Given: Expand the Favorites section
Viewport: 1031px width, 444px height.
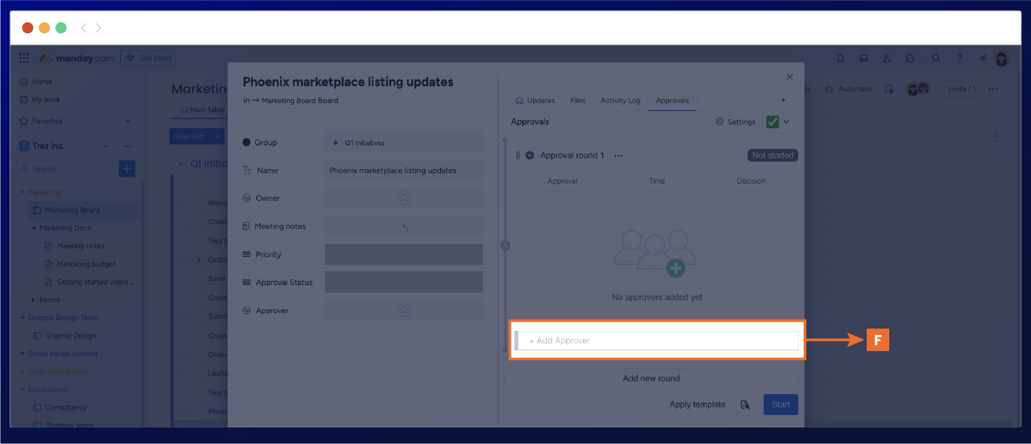Looking at the screenshot, I should (127, 121).
